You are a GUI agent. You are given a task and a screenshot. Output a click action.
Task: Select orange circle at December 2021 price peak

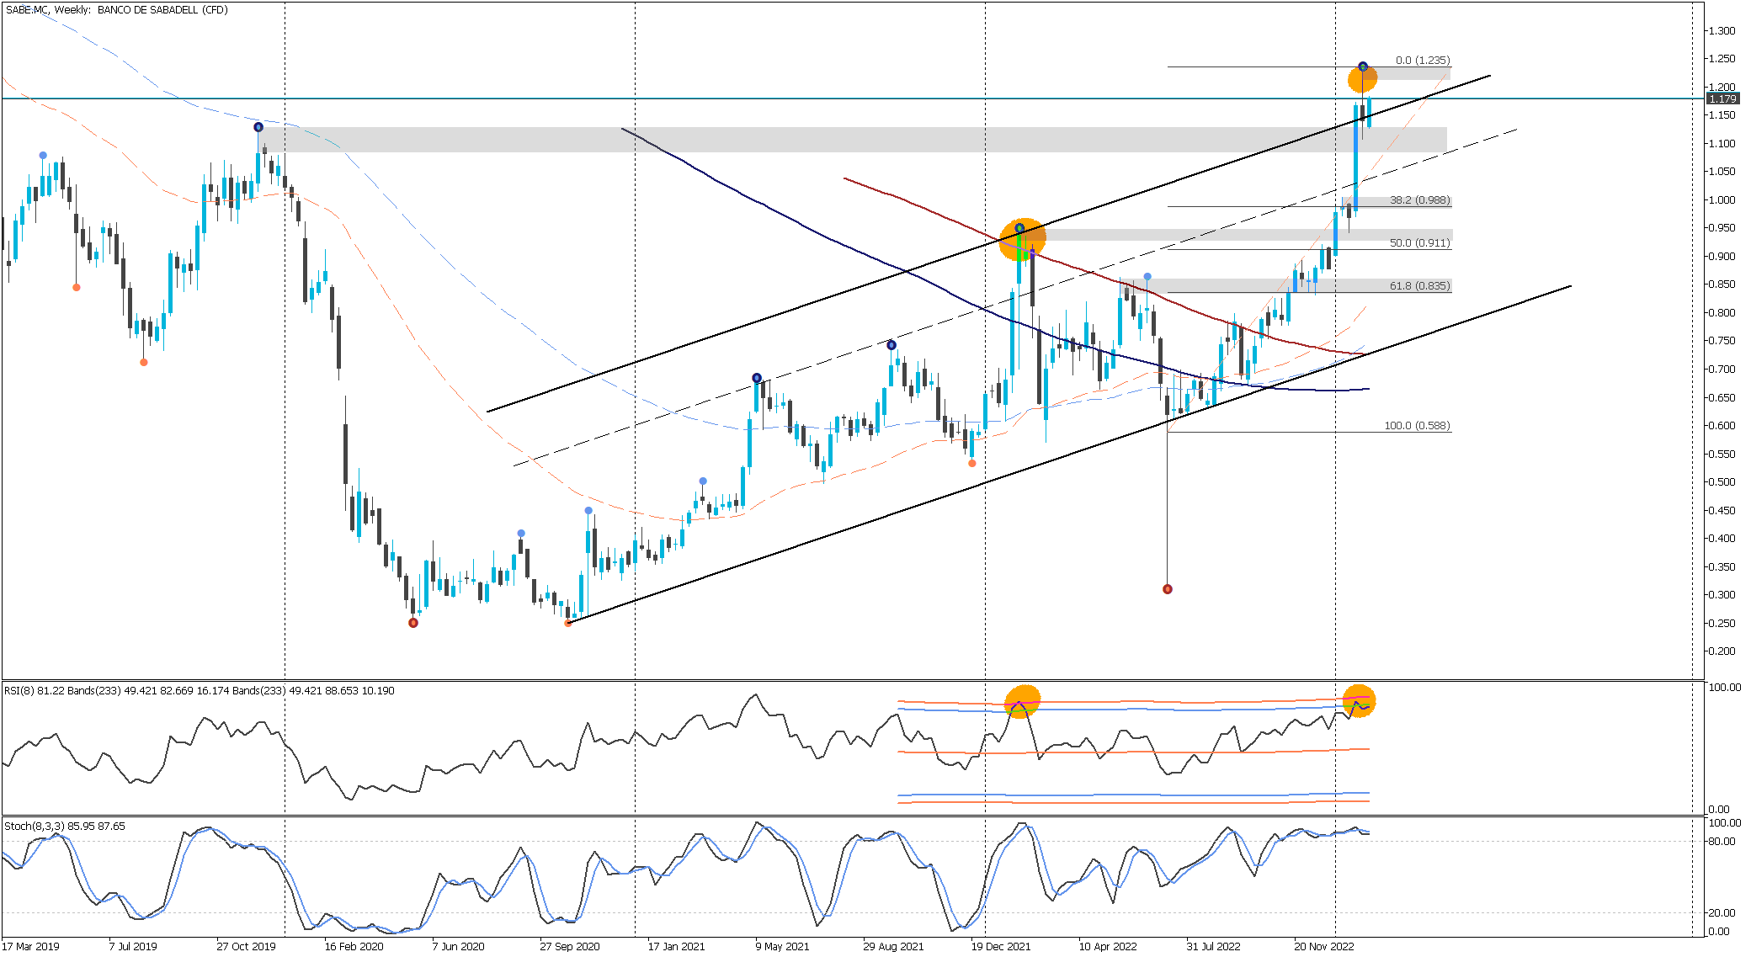coord(1022,239)
